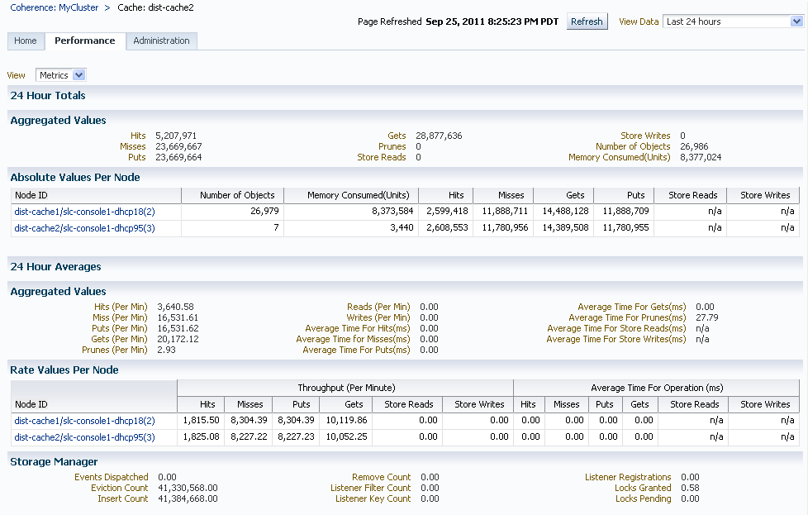Open dist-cache1/slc-console1-dhcp18(2) link in Absolute Values table
This screenshot has width=808, height=515.
coord(84,212)
